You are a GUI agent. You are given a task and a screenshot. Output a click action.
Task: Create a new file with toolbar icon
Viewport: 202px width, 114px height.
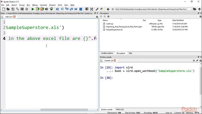4,9
